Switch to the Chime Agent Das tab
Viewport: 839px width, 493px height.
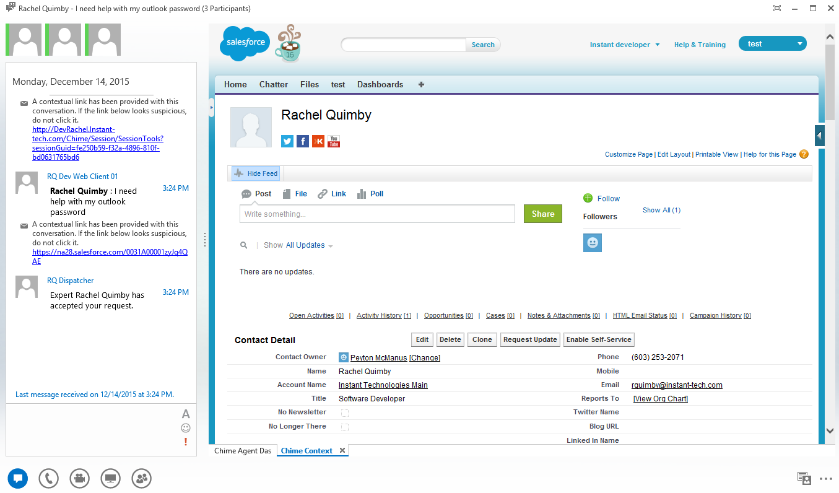(x=243, y=451)
